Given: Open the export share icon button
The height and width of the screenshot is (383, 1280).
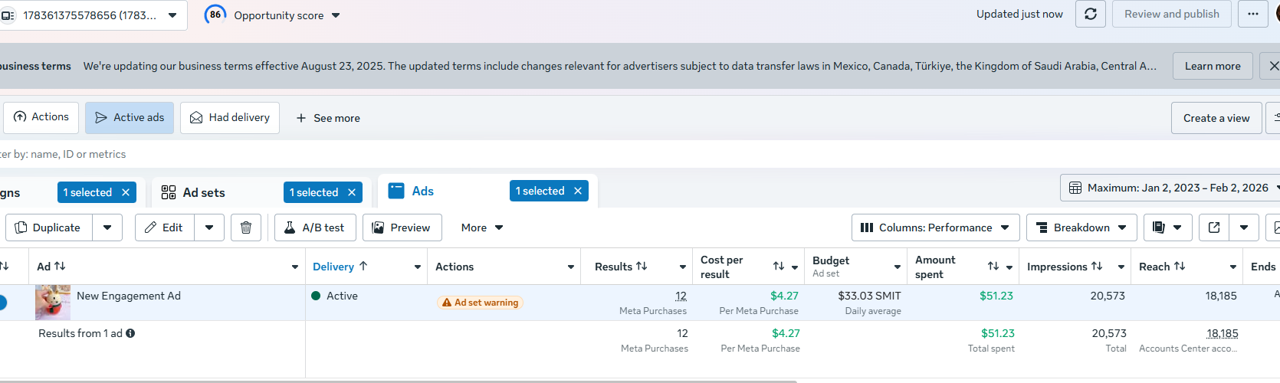Looking at the screenshot, I should coord(1214,228).
